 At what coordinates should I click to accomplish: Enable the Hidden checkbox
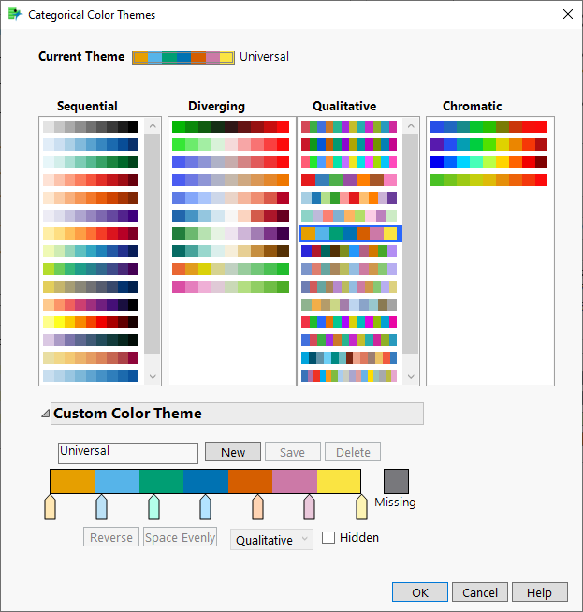(x=328, y=538)
